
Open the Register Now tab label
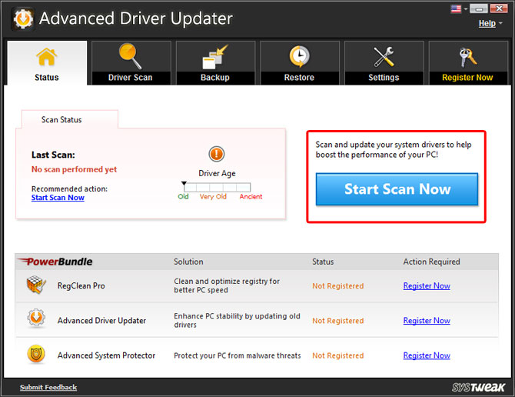pyautogui.click(x=467, y=78)
